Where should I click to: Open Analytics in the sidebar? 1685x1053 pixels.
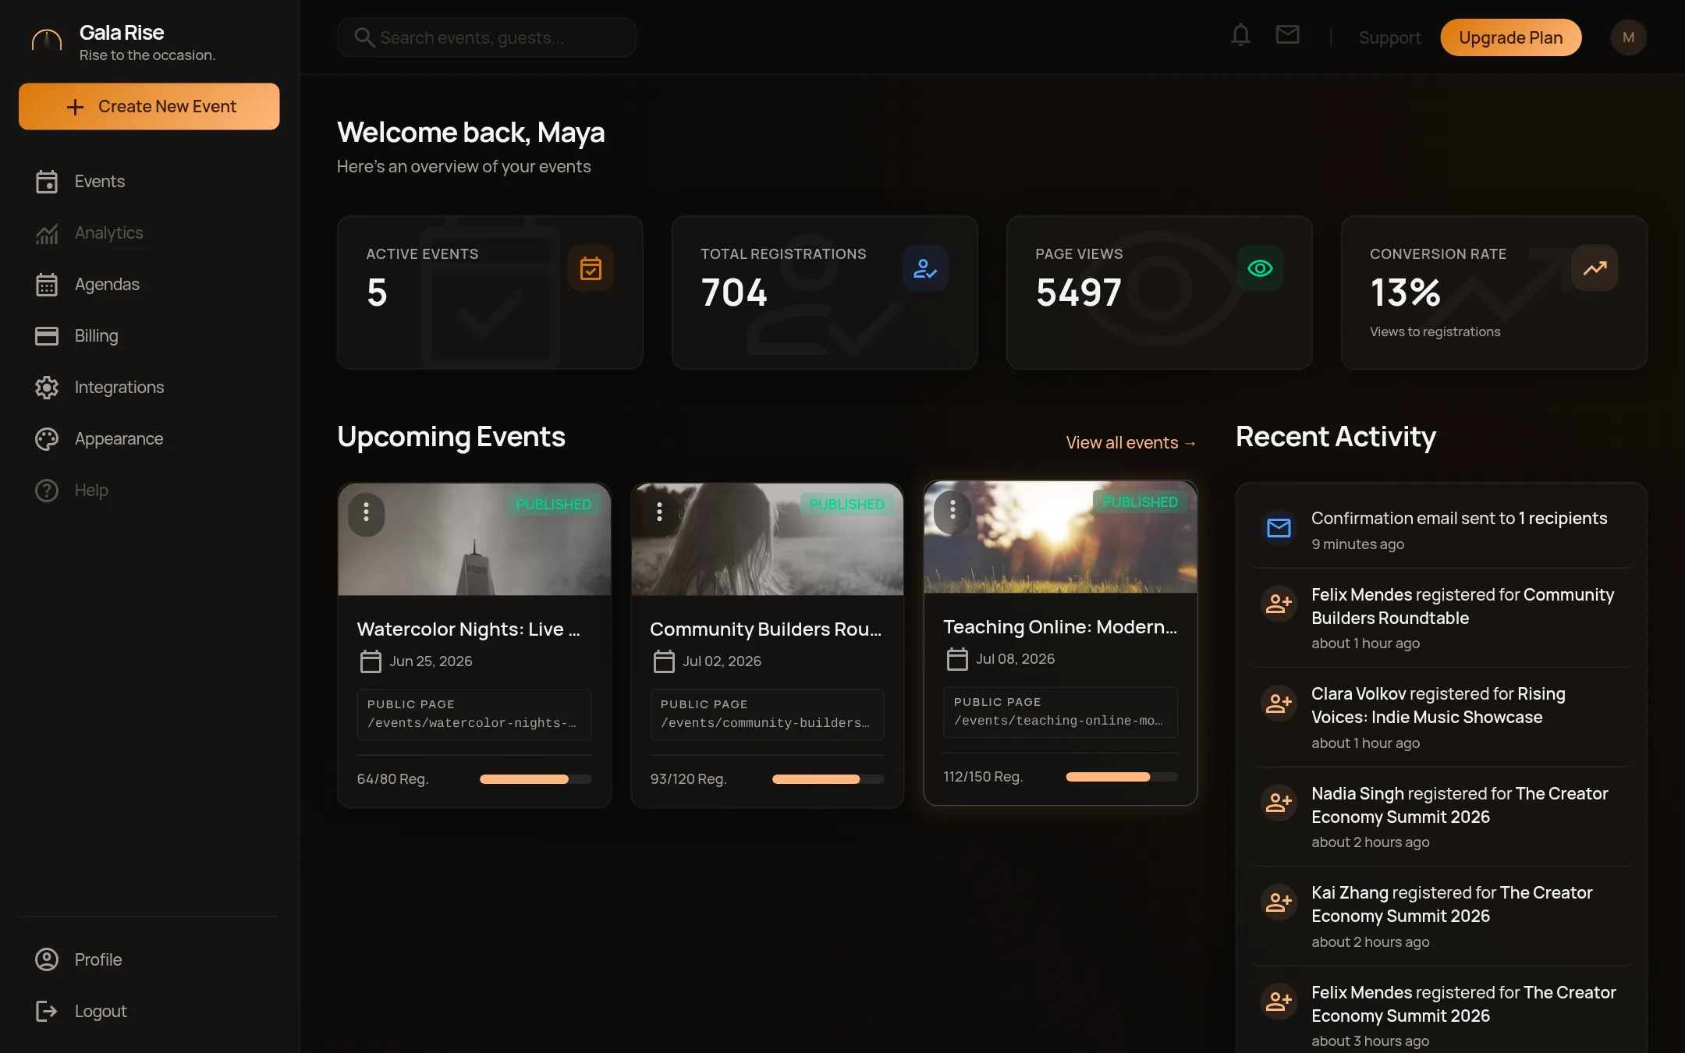pyautogui.click(x=150, y=233)
